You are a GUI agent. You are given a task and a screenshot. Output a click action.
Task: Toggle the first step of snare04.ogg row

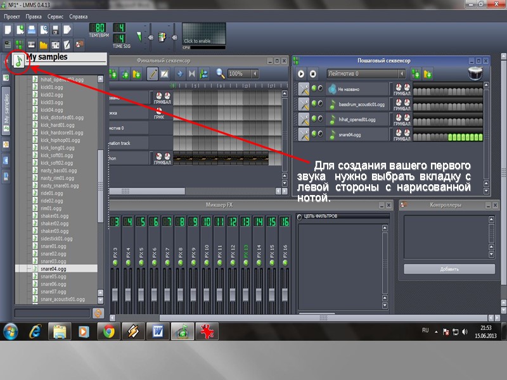pyautogui.click(x=415, y=137)
